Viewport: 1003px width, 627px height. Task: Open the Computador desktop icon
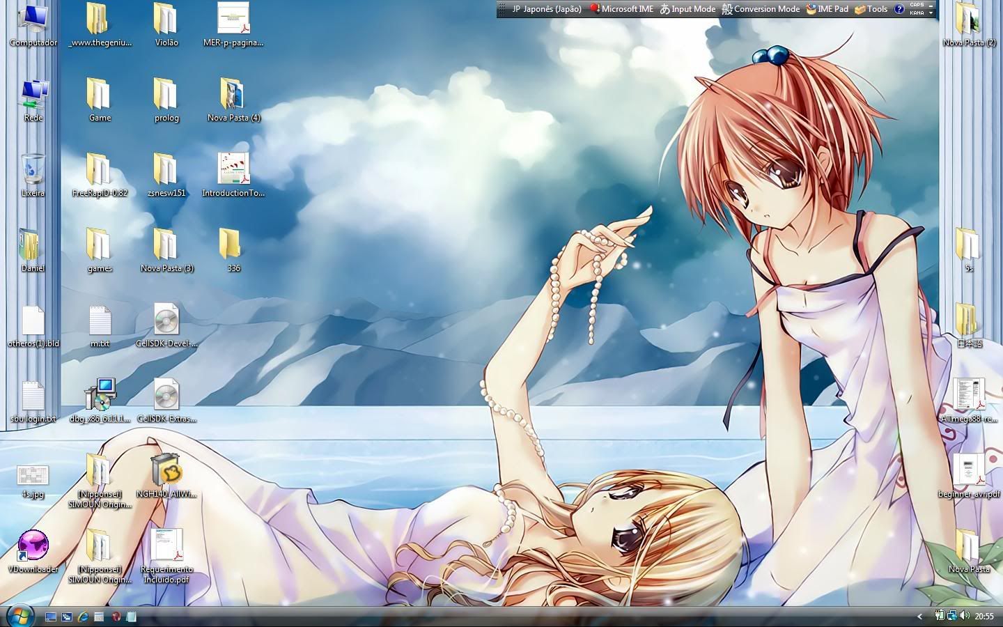[33, 24]
